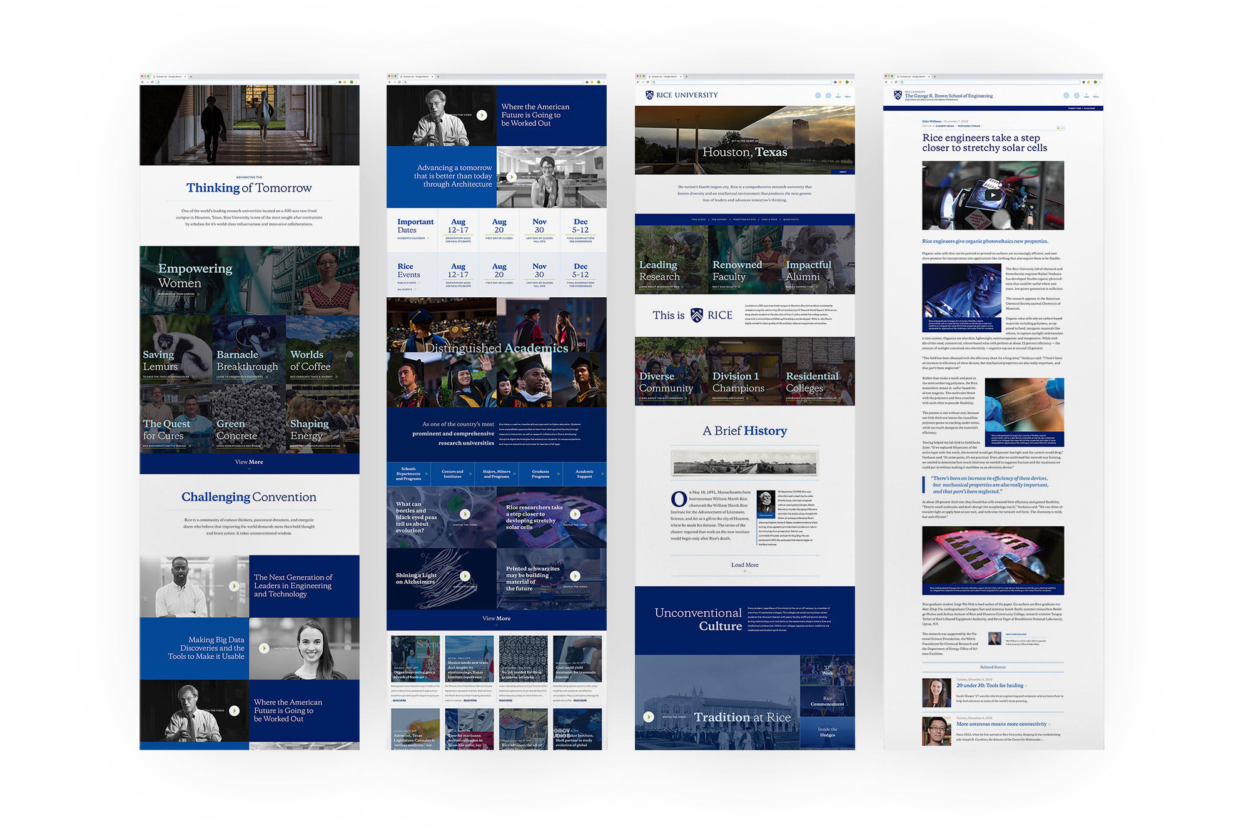Image resolution: width=1251 pixels, height=834 pixels.
Task: Open the More antennas means more connectivity link
Action: pyautogui.click(x=1001, y=724)
